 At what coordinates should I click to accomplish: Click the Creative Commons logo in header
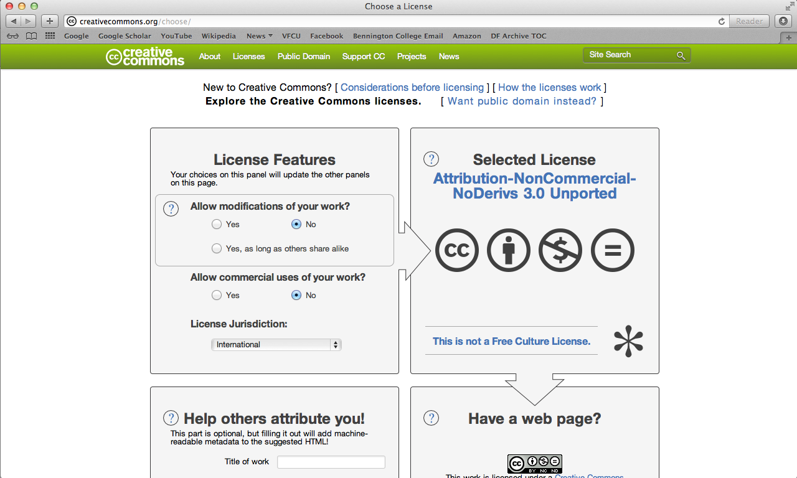tap(145, 57)
